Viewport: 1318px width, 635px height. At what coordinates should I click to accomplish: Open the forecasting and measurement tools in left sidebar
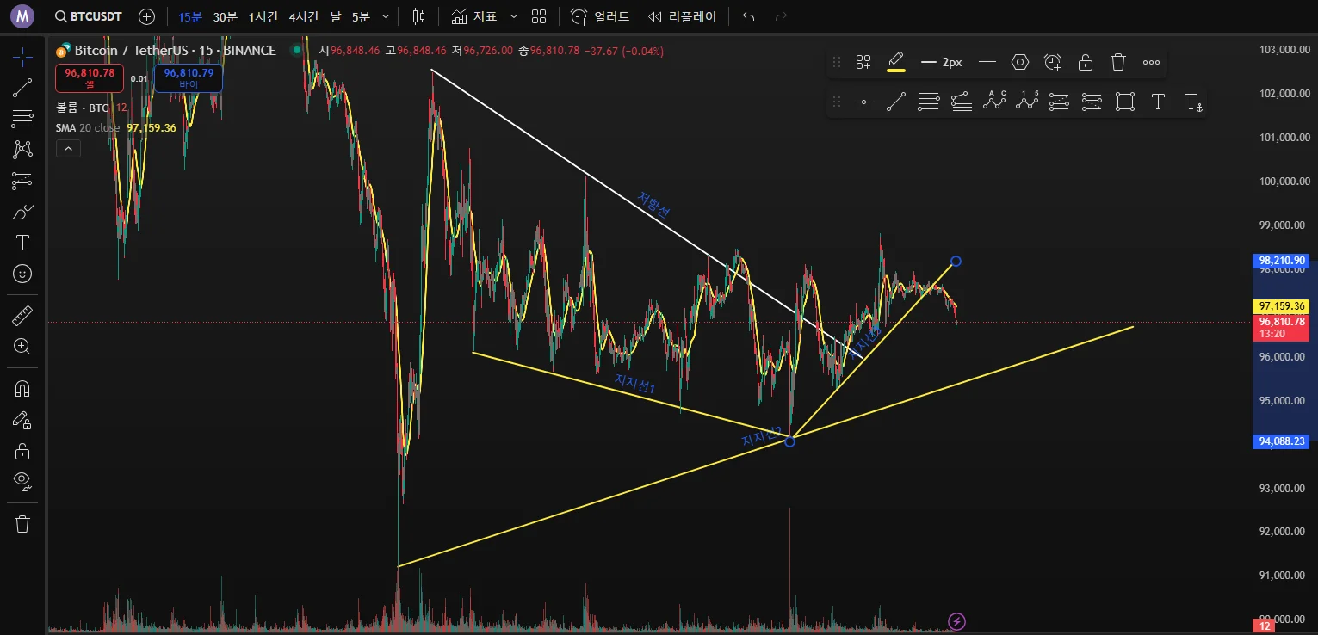coord(22,181)
